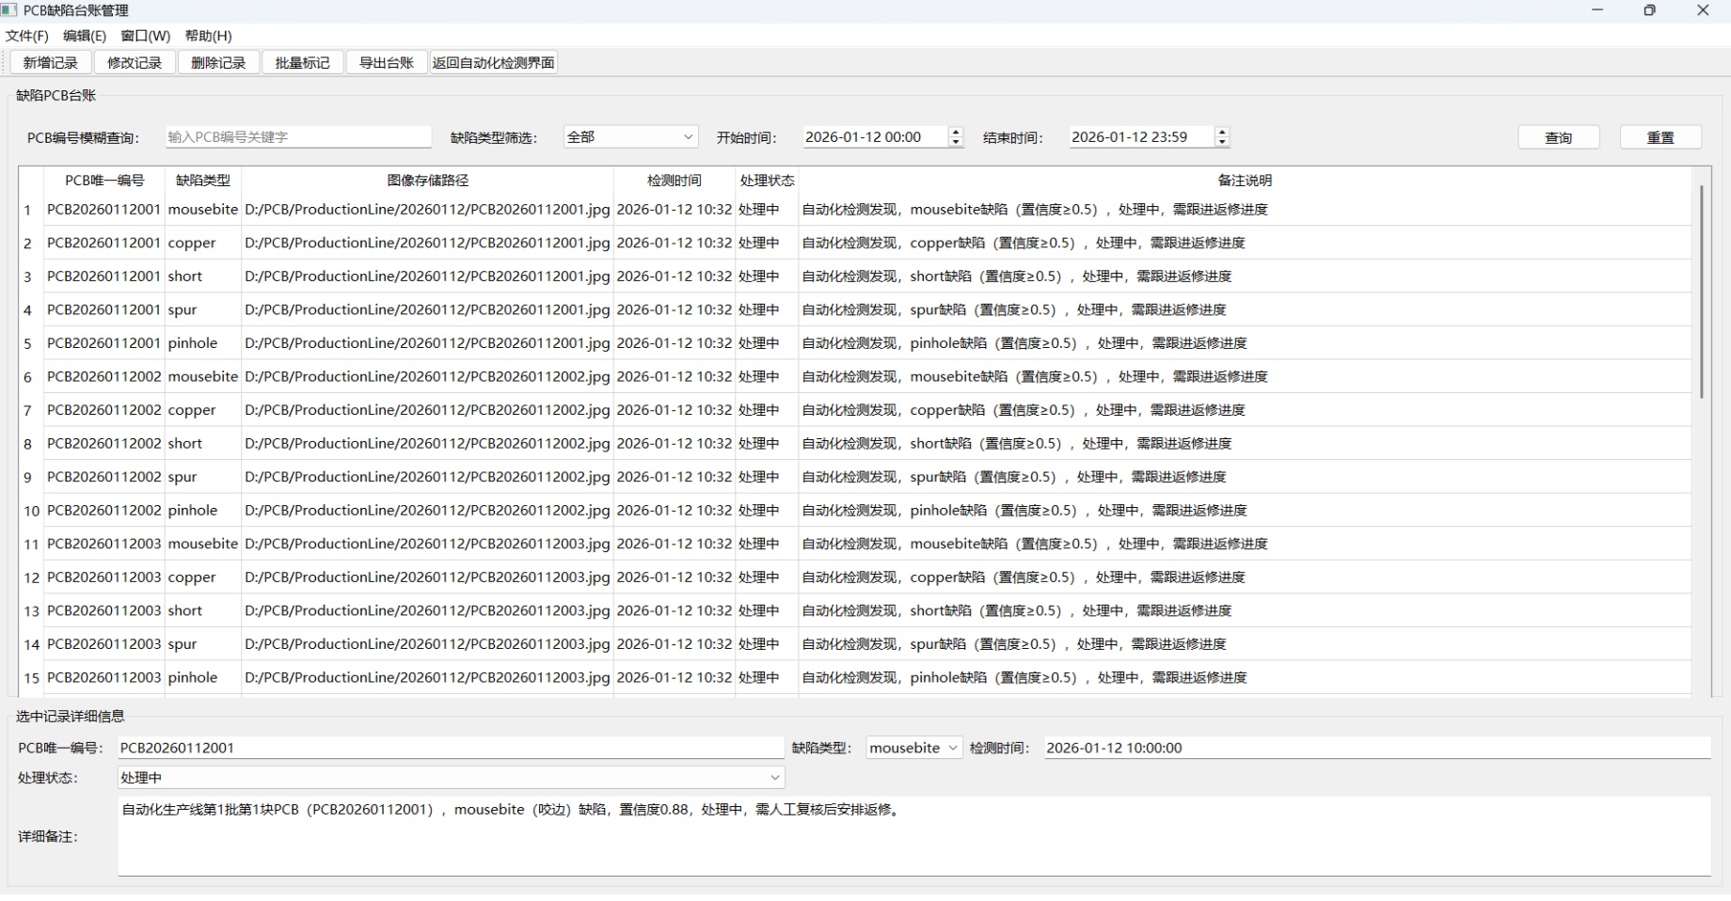The height and width of the screenshot is (901, 1731).
Task: Return via 返回自动化检测界面 button
Action: [x=493, y=63]
